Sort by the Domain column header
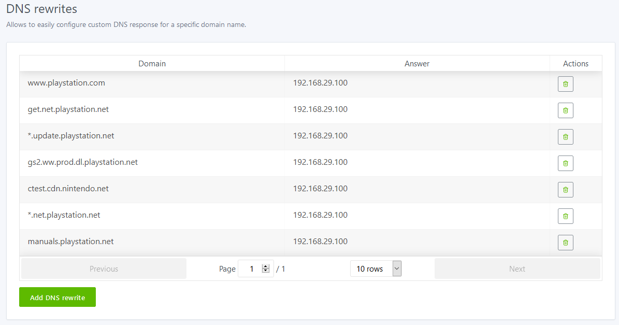The width and height of the screenshot is (619, 325). tap(152, 64)
